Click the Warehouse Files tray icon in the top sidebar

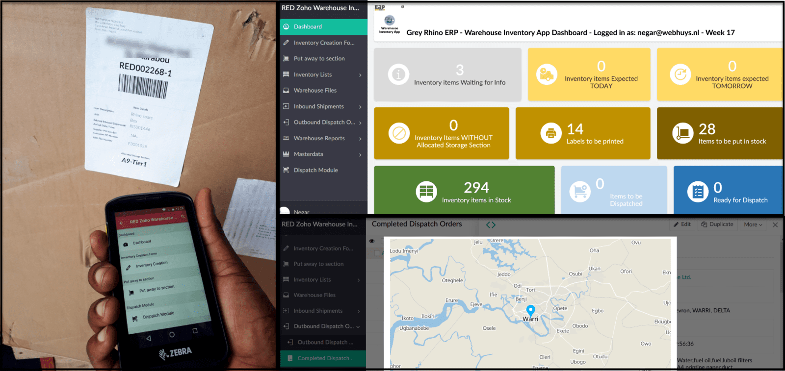click(286, 90)
